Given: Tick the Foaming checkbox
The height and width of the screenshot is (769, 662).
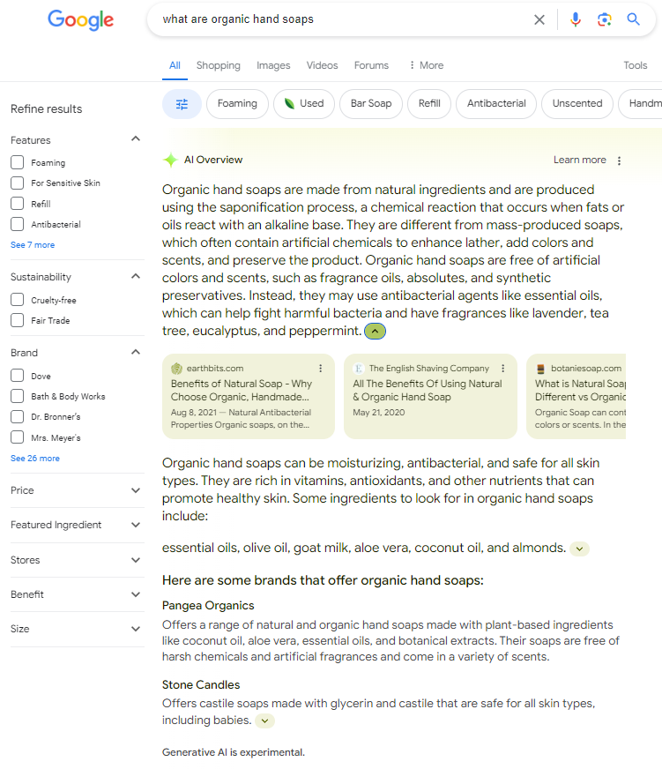Looking at the screenshot, I should [x=17, y=162].
